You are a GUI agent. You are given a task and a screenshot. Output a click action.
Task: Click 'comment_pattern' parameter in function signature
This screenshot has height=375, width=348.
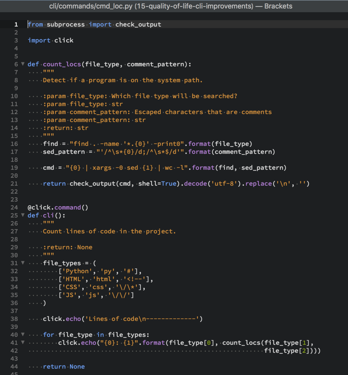tap(155, 64)
